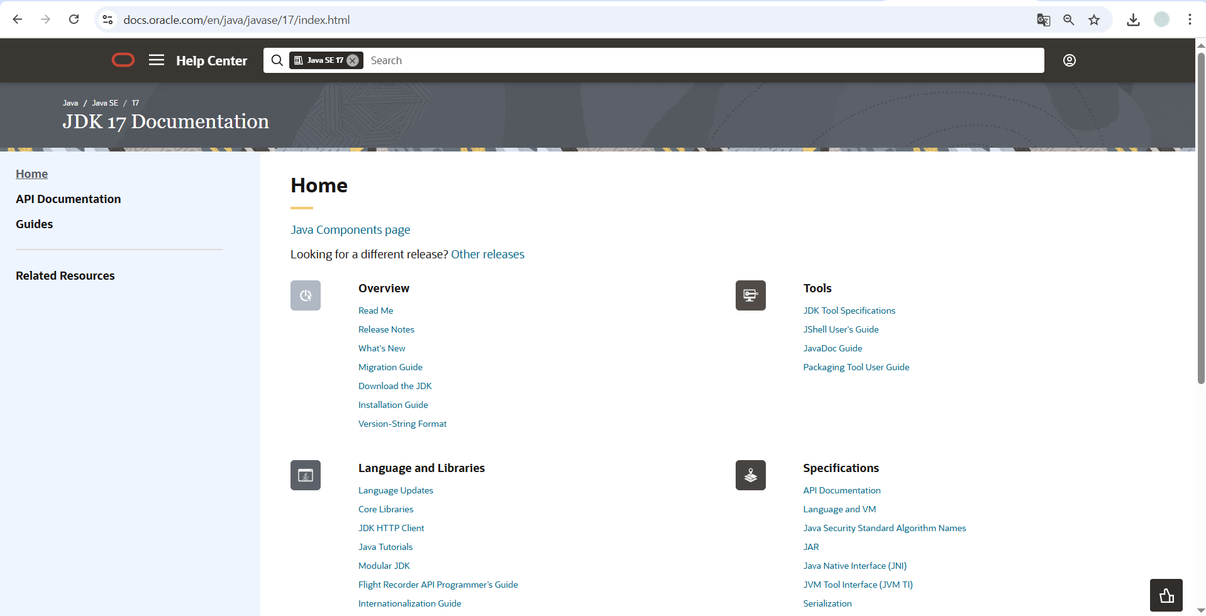Open the Chrome profile avatar
Screen dimensions: 1206x616
(1161, 19)
